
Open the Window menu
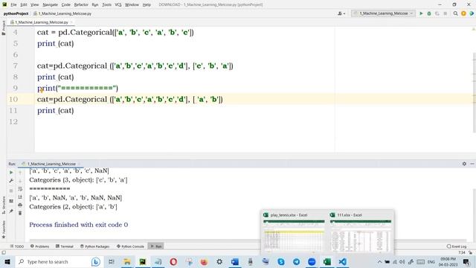132,4
